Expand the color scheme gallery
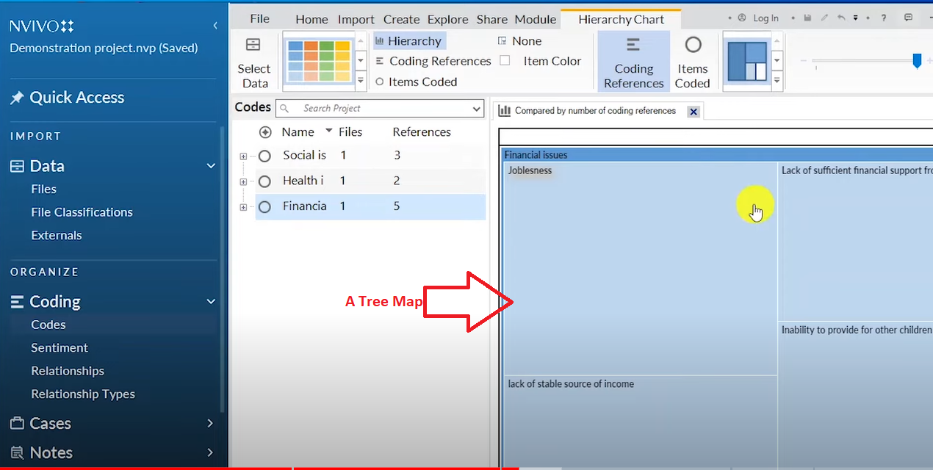The width and height of the screenshot is (933, 470). [361, 79]
